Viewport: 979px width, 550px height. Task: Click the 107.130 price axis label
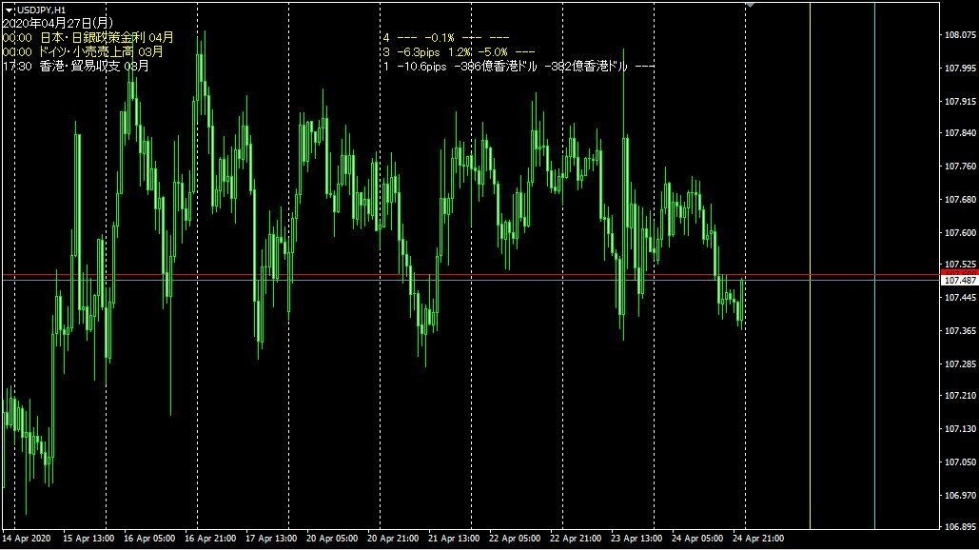click(x=960, y=429)
